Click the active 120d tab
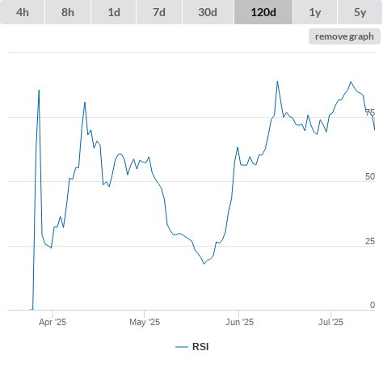Image resolution: width=383 pixels, height=368 pixels. click(x=263, y=12)
